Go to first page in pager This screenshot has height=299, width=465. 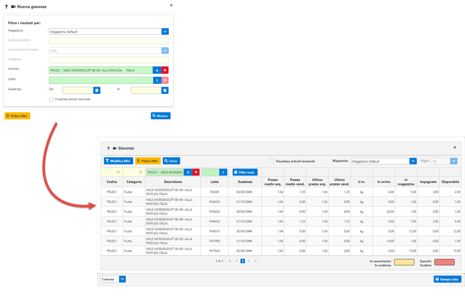230,261
